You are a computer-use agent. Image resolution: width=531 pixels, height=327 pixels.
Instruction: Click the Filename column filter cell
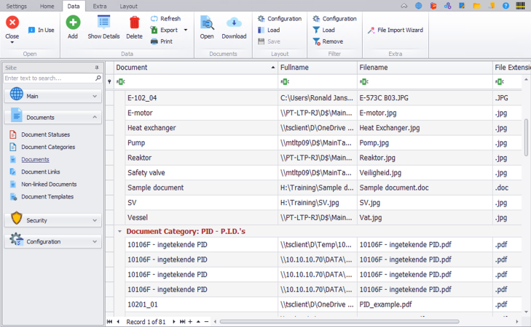click(x=425, y=81)
